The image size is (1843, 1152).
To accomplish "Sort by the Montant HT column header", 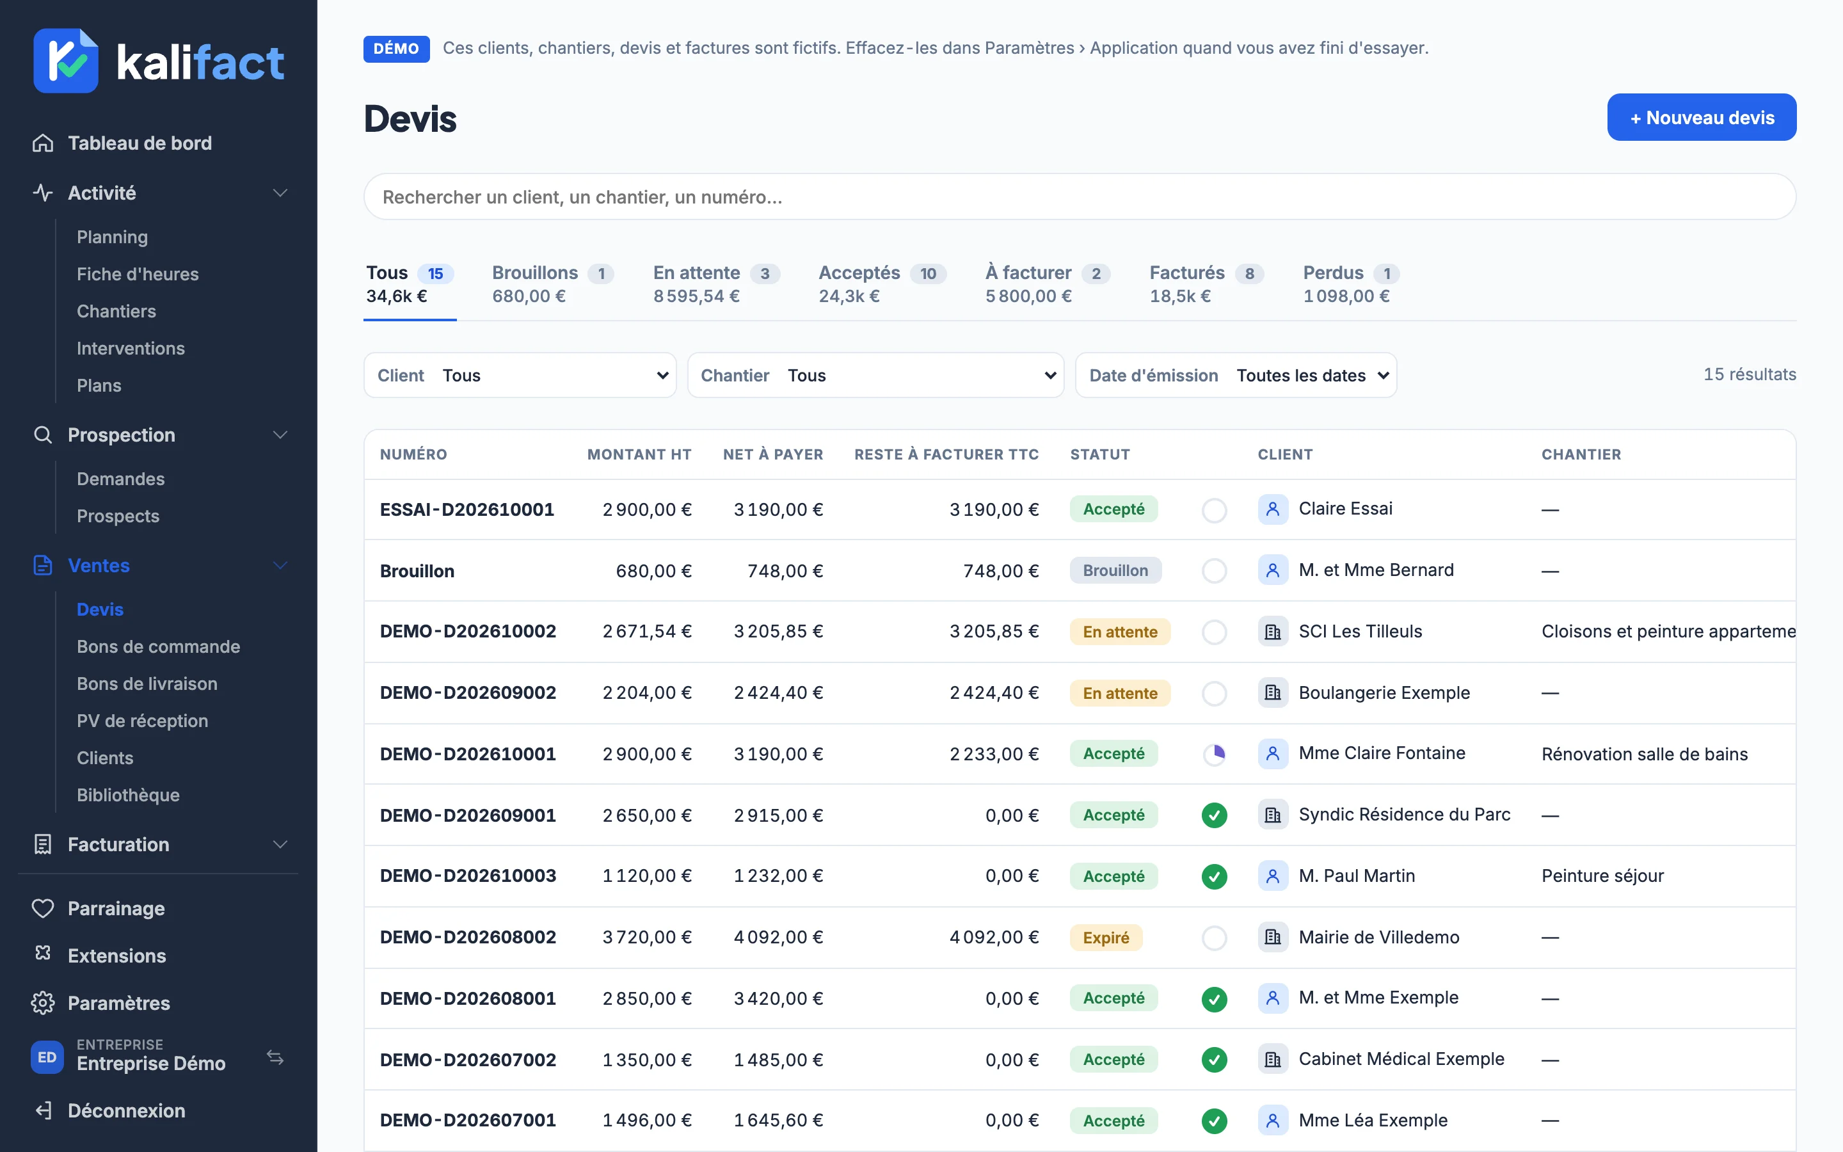I will click(x=639, y=454).
